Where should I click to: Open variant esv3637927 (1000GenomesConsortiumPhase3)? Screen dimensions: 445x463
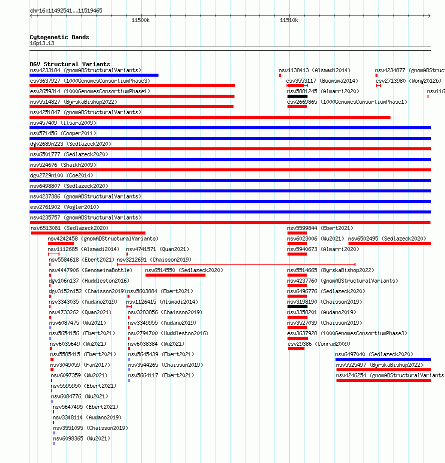click(x=90, y=81)
